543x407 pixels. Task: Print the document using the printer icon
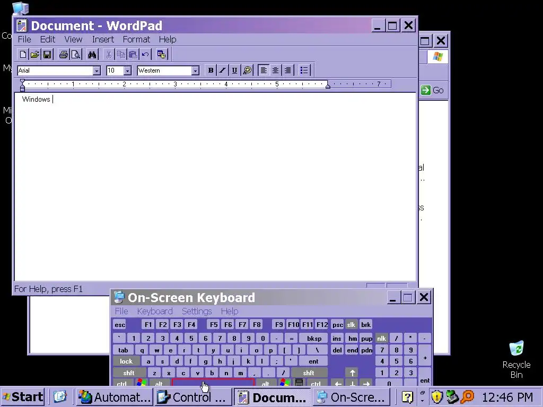(x=64, y=55)
